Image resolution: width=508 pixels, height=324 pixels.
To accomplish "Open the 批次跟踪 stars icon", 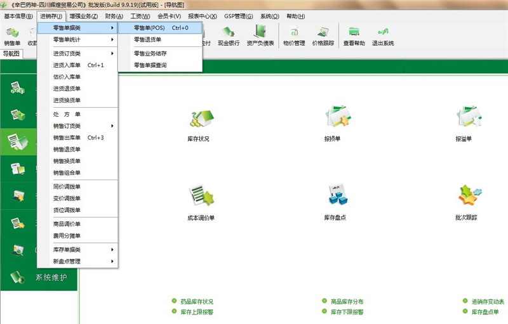I will click(470, 195).
